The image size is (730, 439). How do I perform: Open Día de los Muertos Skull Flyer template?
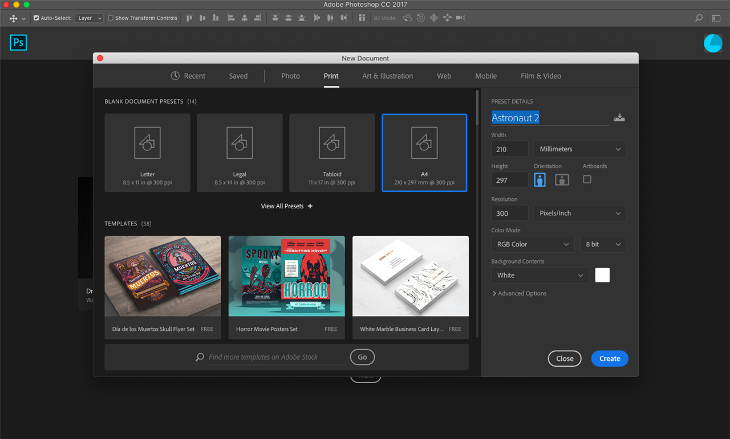pos(163,288)
